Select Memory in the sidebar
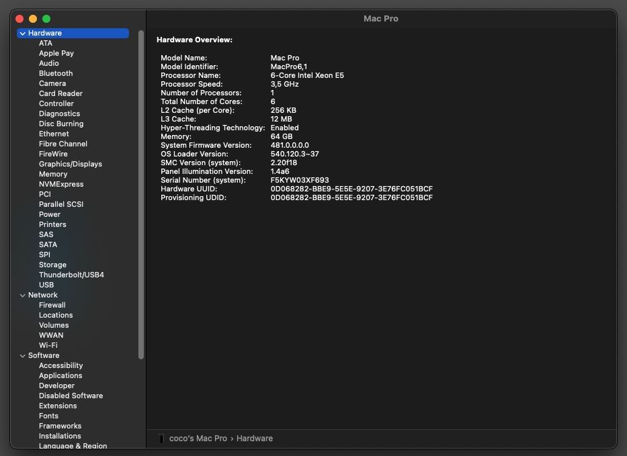The width and height of the screenshot is (627, 456). pos(53,174)
